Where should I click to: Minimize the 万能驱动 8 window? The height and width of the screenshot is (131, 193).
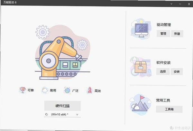tap(180, 4)
